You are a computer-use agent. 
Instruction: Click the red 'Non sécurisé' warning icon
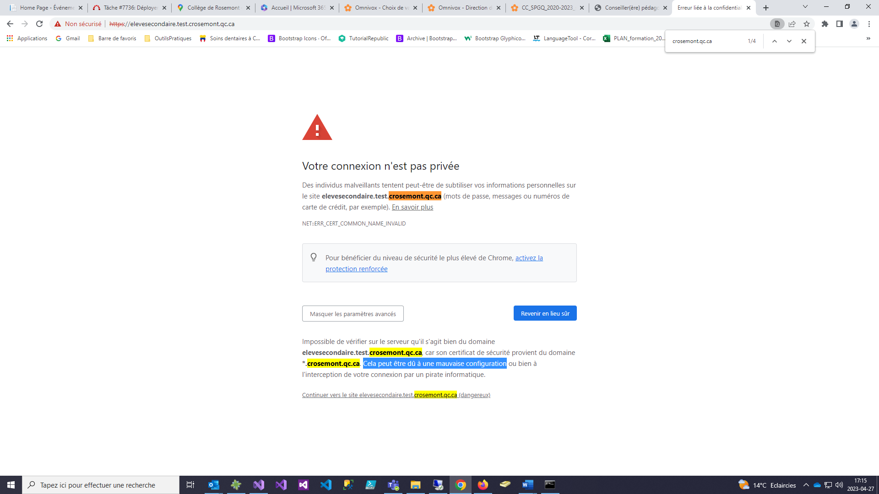click(x=58, y=24)
